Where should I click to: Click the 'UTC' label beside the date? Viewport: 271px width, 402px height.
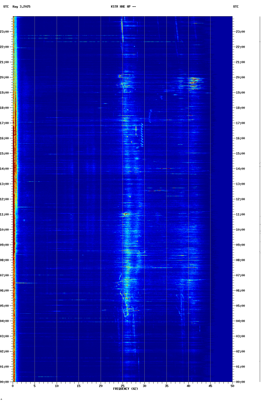coord(6,7)
